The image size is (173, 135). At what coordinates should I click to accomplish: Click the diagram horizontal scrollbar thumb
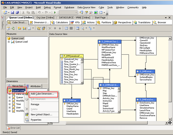pos(107,123)
